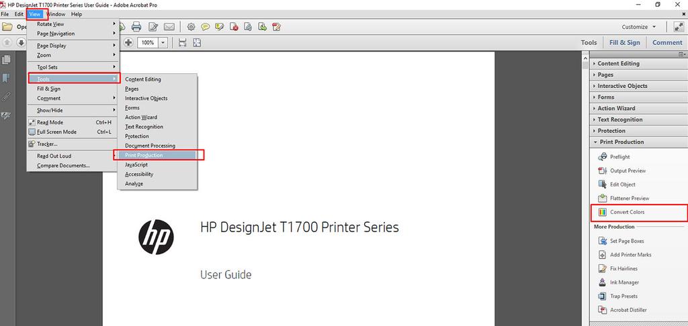Open the Rotate View submenu
Image resolution: width=688 pixels, height=326 pixels.
pyautogui.click(x=73, y=24)
